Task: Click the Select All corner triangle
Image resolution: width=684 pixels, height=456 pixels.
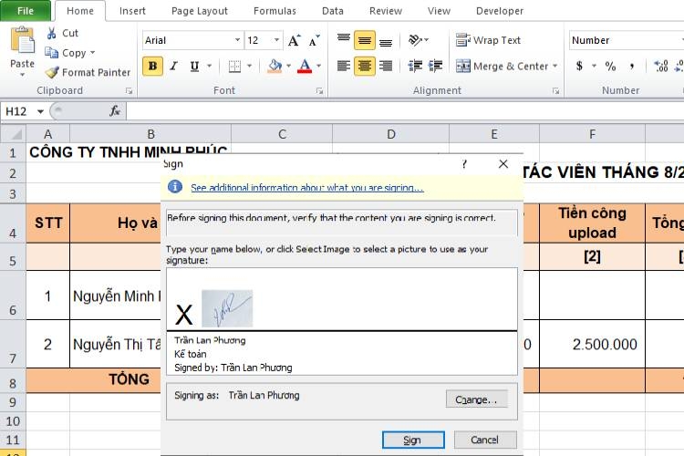Action: 15,134
